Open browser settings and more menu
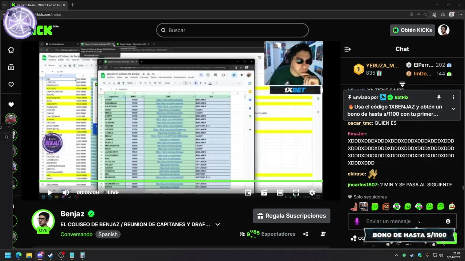 tap(460, 14)
